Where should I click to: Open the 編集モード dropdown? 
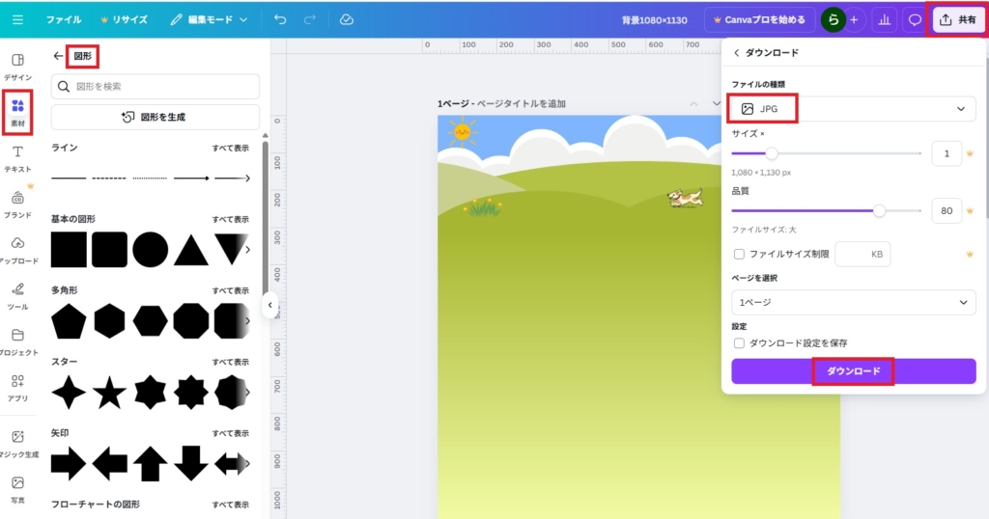[210, 19]
